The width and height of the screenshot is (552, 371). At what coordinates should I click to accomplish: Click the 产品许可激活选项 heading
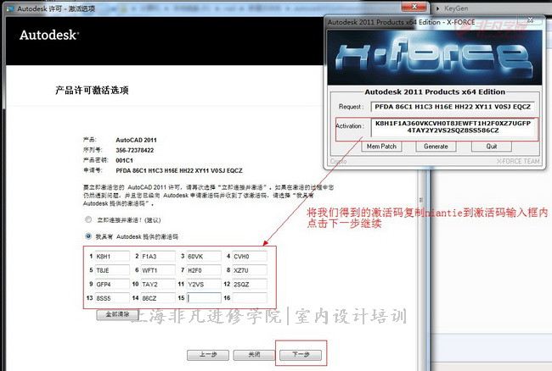[x=92, y=90]
